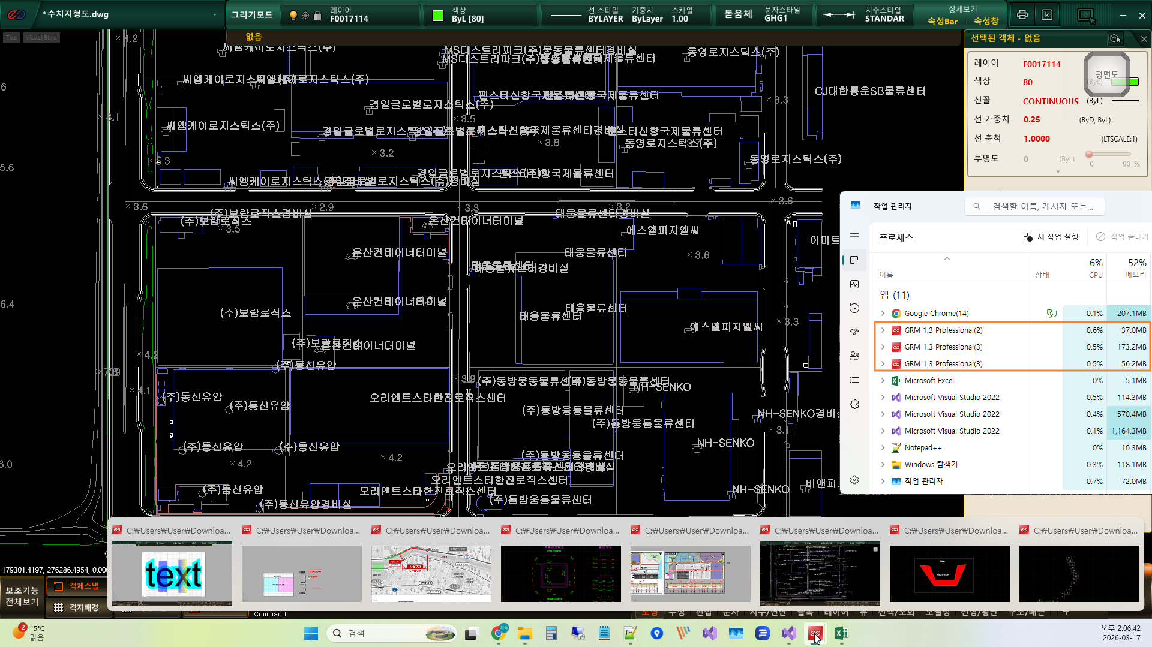Click the 투명도 transparency slider handle
Screen dimensions: 1152x647
click(1089, 155)
